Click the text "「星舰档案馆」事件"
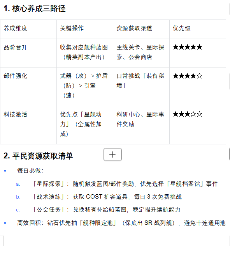The height and width of the screenshot is (254, 230). pos(192,184)
